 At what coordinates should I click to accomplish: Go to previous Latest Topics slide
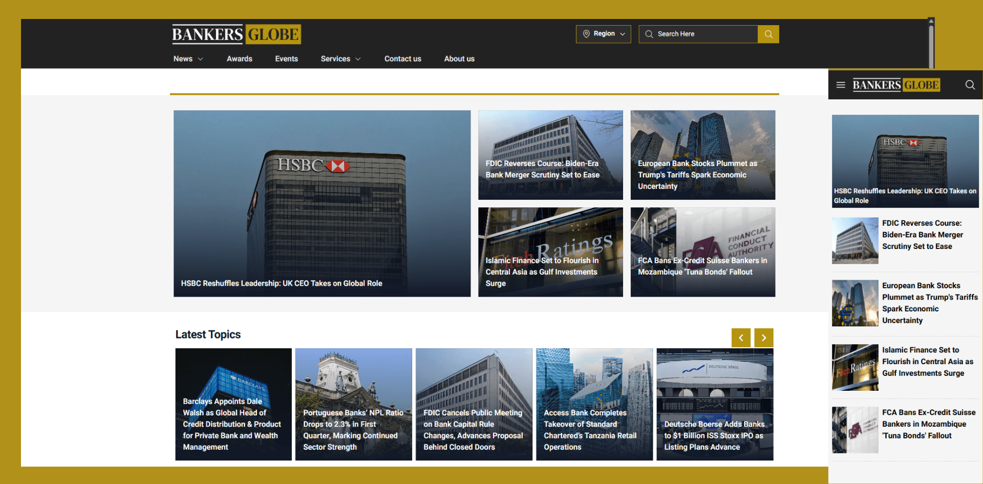click(741, 338)
